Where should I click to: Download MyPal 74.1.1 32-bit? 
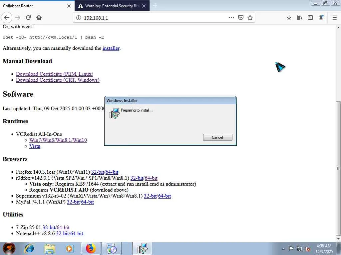73,202
